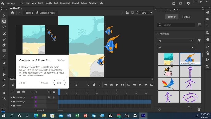Click Next in the tour dialog
The width and height of the screenshot is (211, 119).
click(59, 83)
